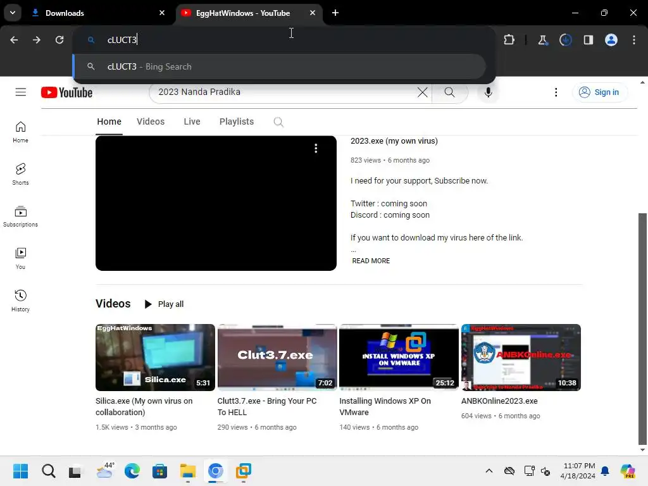Viewport: 648px width, 486px height.
Task: Open Silica.exe (My own virus on collaboration) title
Action: tap(144, 407)
